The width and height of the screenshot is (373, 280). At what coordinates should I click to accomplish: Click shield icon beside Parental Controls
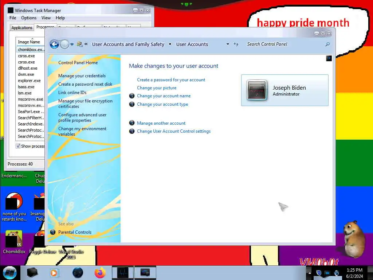tap(53, 232)
